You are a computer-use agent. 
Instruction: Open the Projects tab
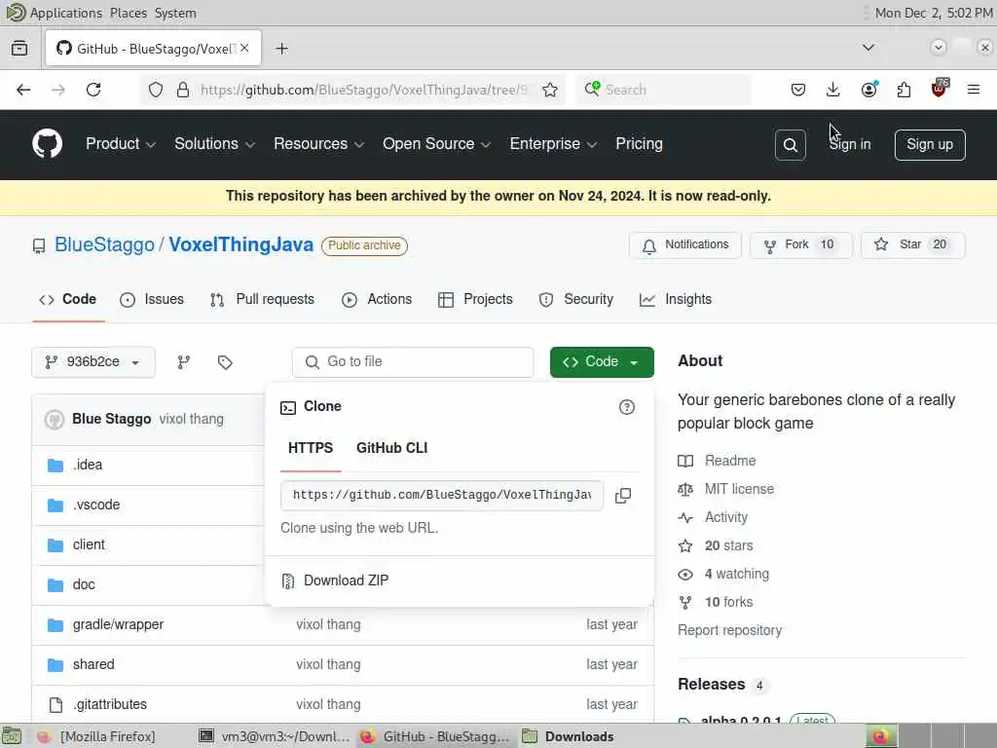(475, 299)
